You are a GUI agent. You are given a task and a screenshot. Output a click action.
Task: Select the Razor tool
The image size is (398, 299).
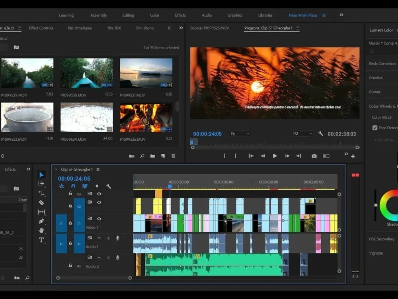[41, 203]
